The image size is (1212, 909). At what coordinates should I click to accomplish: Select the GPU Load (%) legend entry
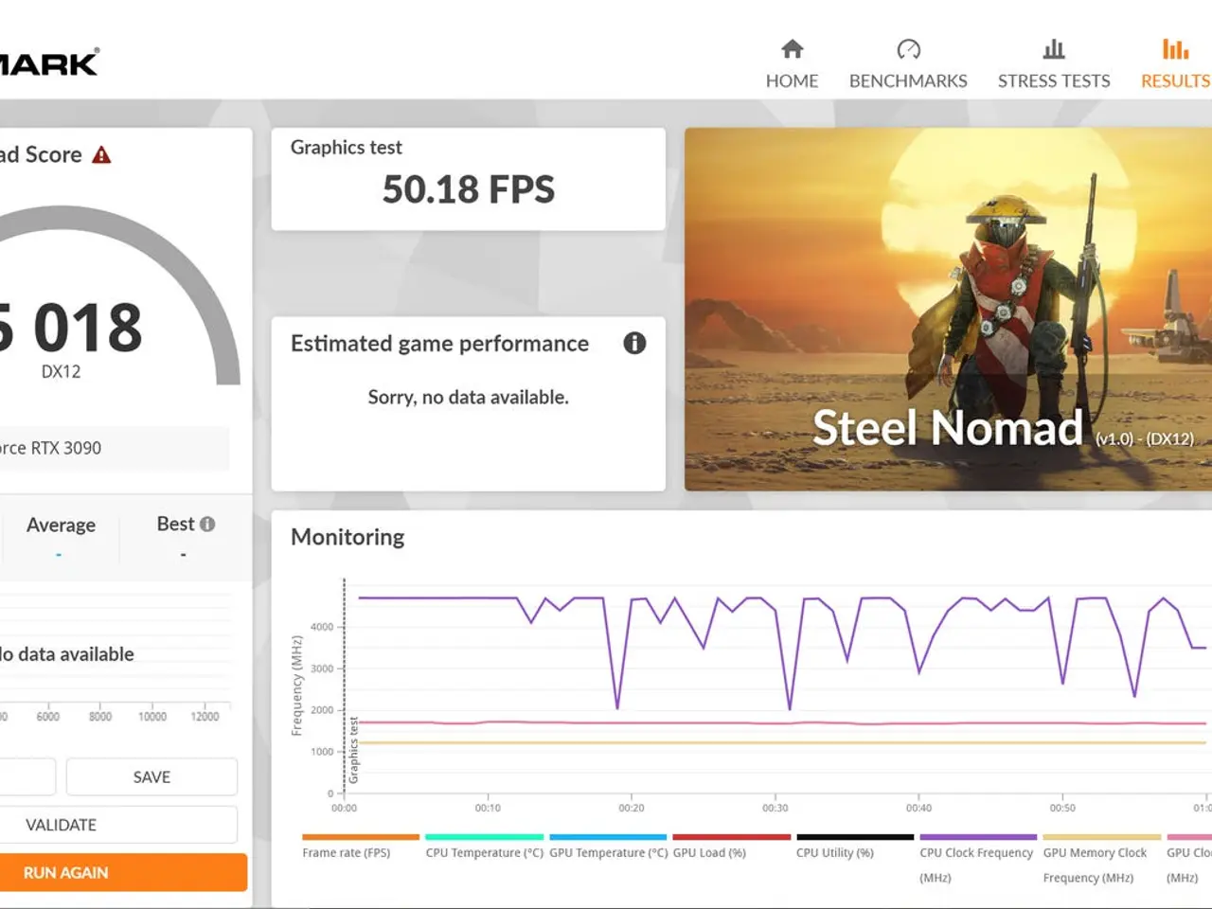(x=709, y=853)
